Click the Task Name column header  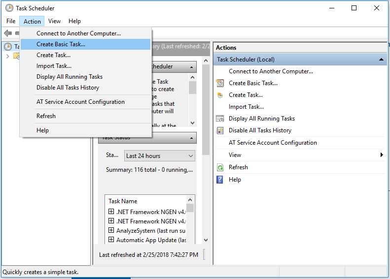pos(123,201)
